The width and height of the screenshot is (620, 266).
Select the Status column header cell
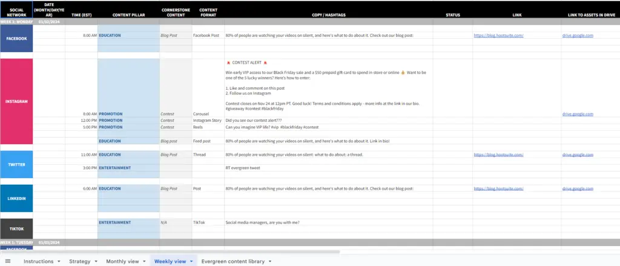click(452, 14)
